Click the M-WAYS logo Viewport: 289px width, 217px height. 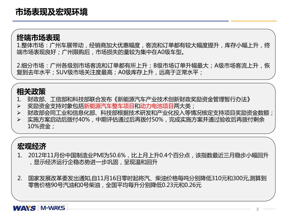point(53,208)
